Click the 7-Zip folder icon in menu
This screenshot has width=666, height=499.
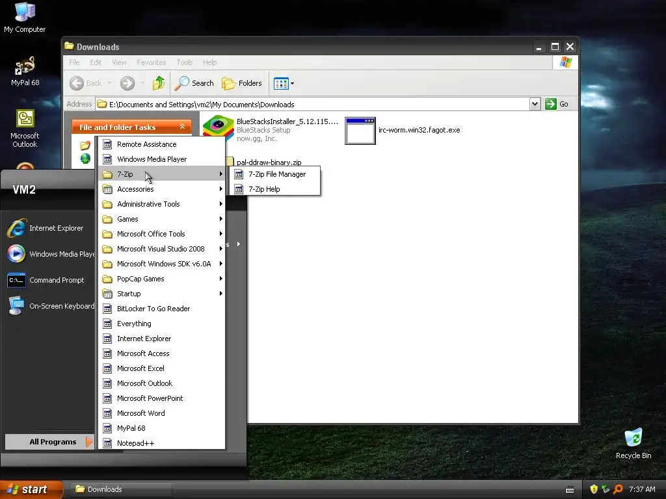107,174
